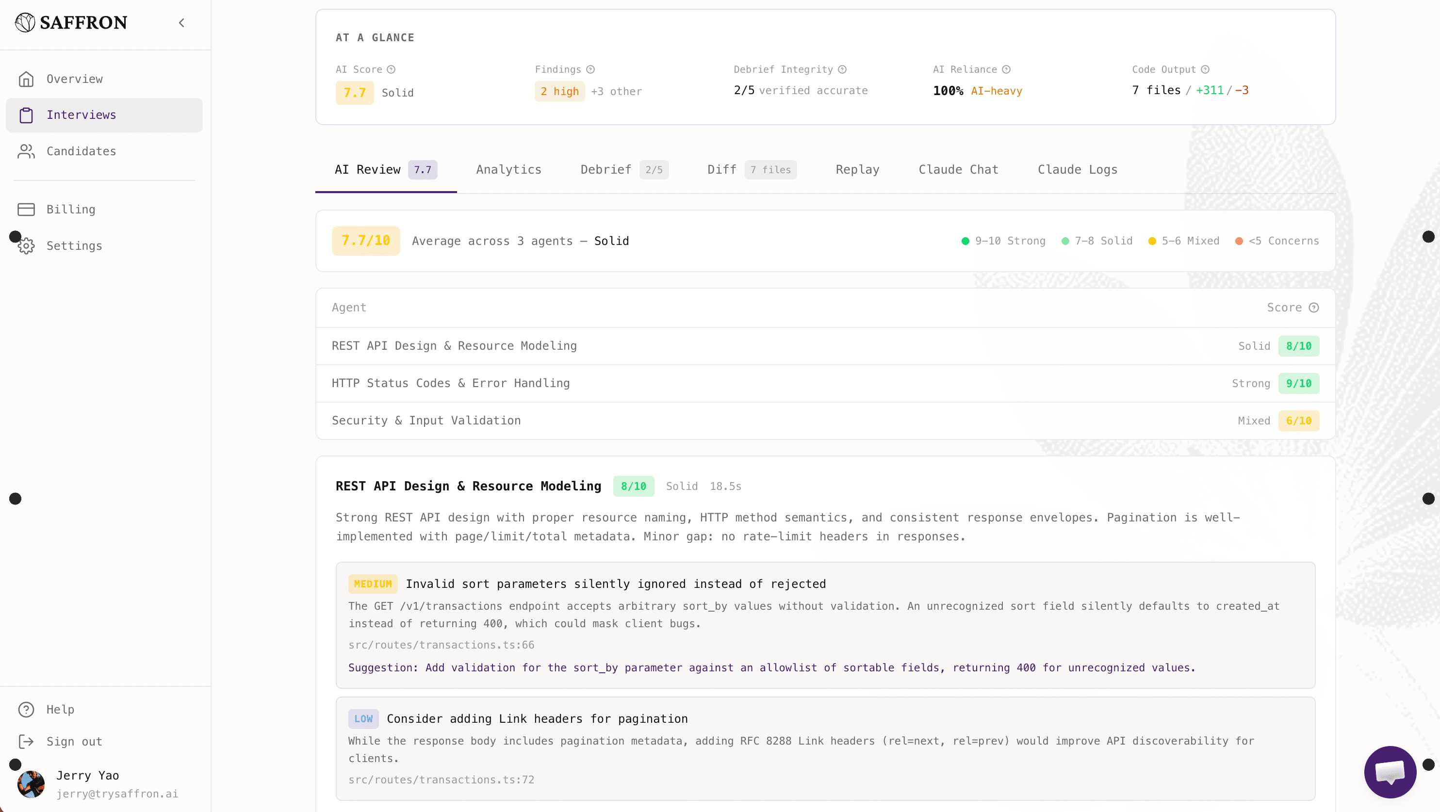Select the Overview home icon
This screenshot has width=1440, height=812.
point(26,79)
